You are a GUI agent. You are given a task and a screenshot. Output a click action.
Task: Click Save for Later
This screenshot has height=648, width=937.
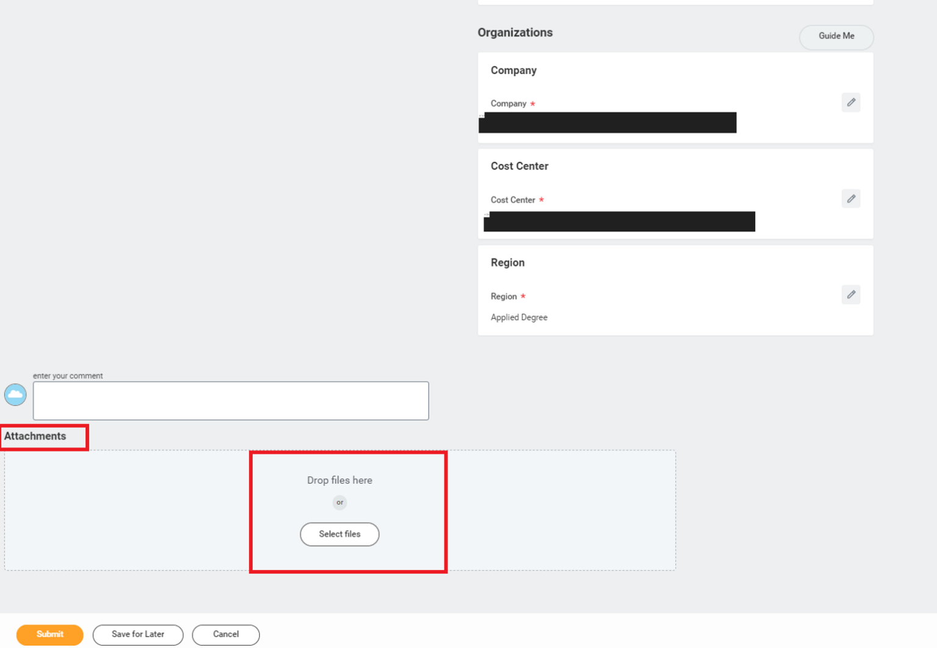click(x=138, y=635)
